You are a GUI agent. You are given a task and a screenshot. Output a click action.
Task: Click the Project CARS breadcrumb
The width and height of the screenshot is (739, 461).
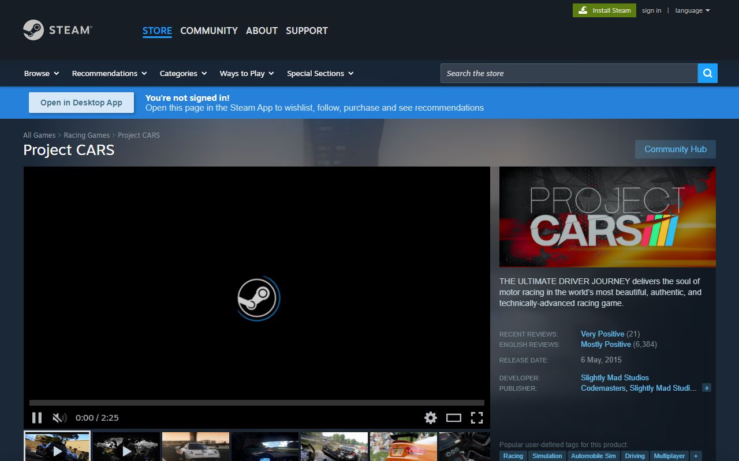(139, 135)
